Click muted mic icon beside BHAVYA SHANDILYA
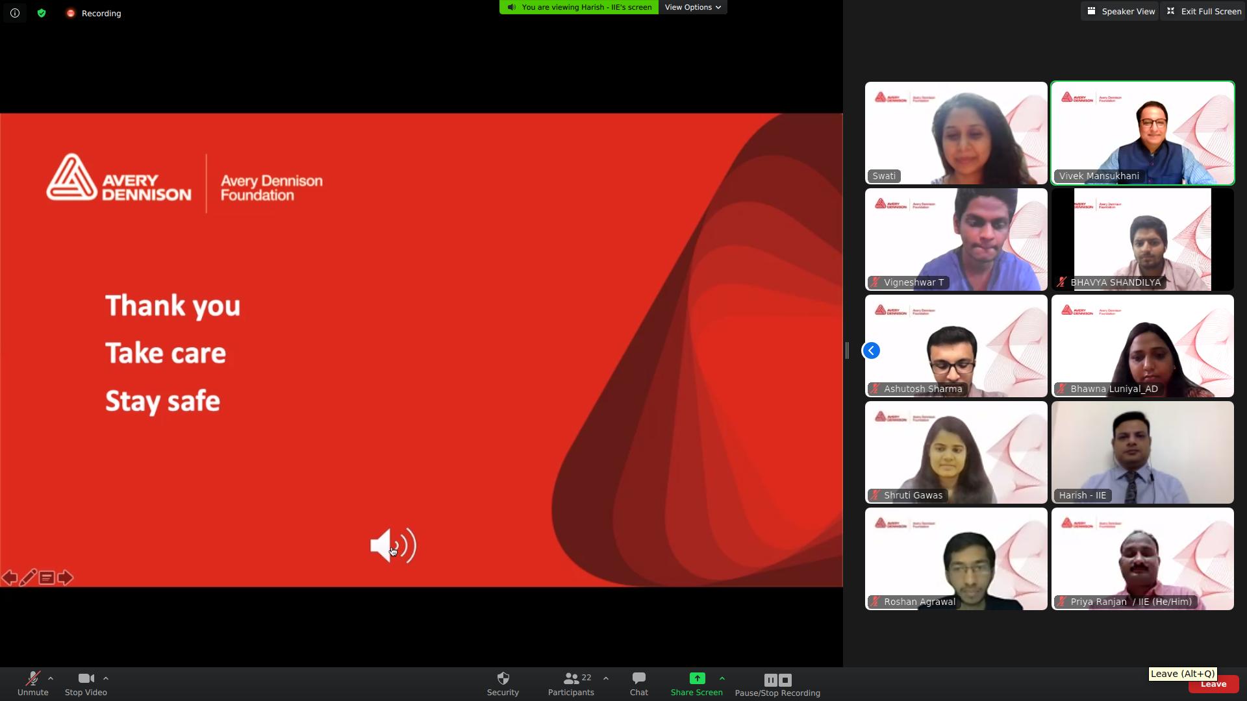This screenshot has height=701, width=1247. click(x=1062, y=282)
